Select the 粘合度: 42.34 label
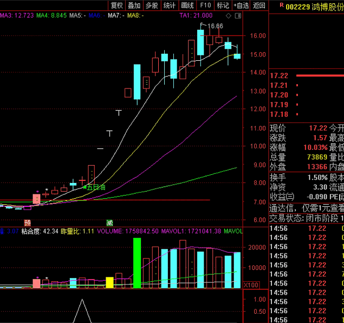344x323 pixels. click(40, 231)
